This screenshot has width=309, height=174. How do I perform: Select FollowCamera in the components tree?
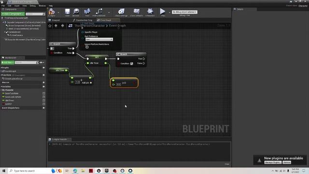coord(16,35)
